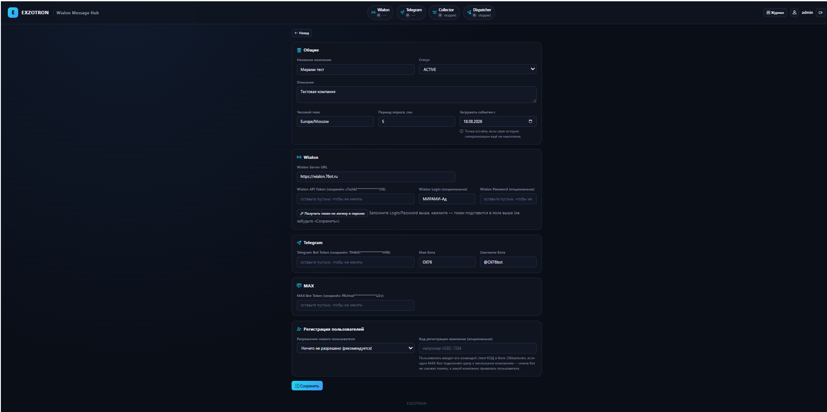Click the user-plus icon beside Регистрация пользователей
The width and height of the screenshot is (827, 412).
(x=299, y=329)
